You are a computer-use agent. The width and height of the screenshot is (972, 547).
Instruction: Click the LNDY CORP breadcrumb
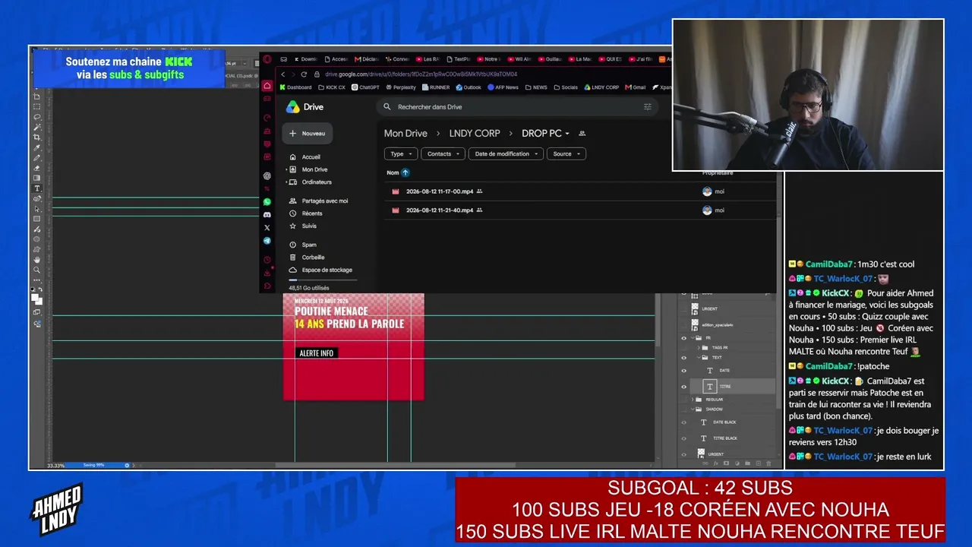475,134
